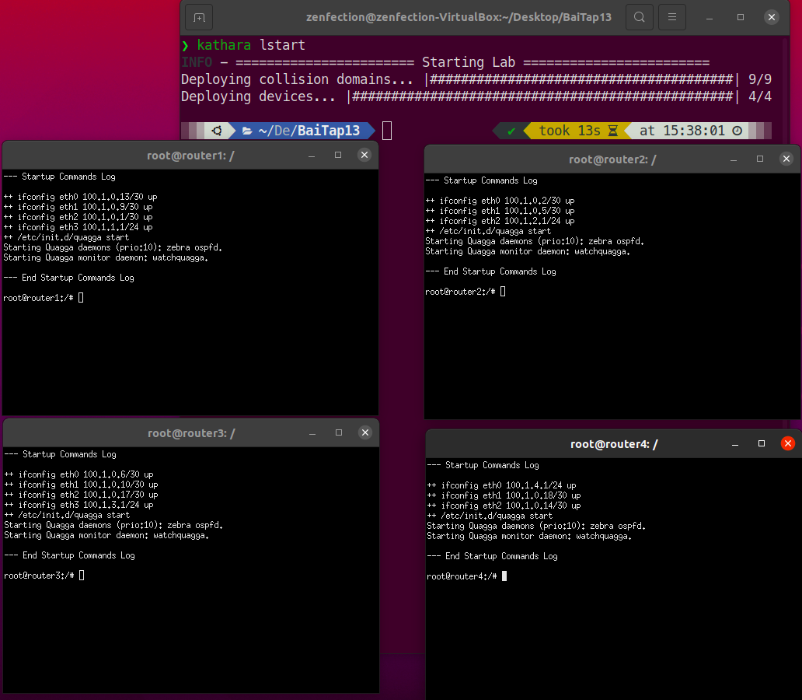Open hamburger menu in main terminal
The image size is (802, 700).
pos(672,17)
